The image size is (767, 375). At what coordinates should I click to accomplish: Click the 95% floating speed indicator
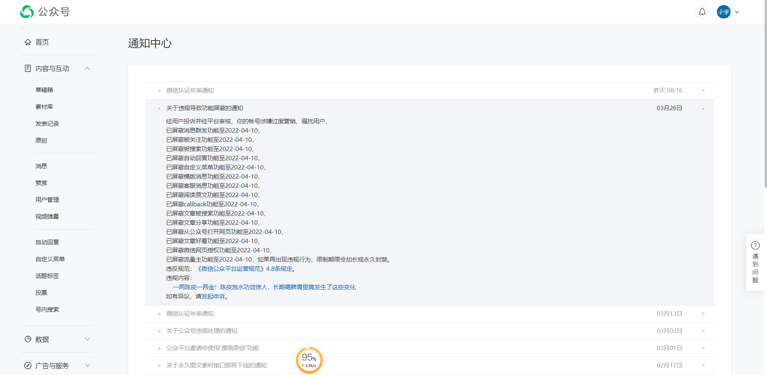point(309,360)
